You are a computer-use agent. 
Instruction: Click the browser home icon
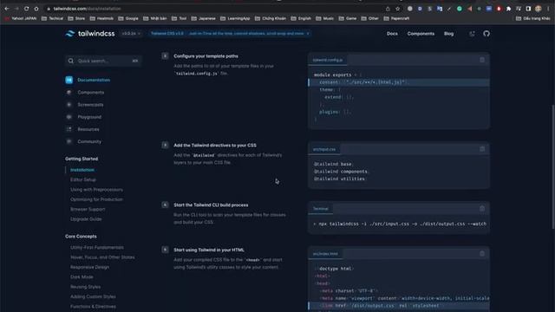(x=36, y=8)
